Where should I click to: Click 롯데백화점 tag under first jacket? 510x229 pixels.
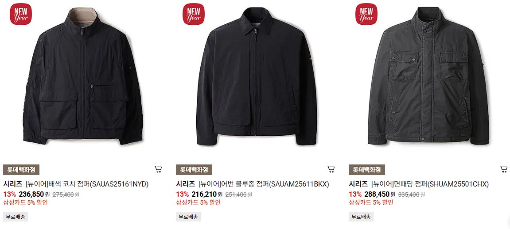[21, 170]
